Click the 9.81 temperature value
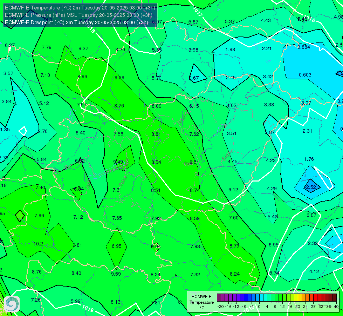 pos(77,245)
